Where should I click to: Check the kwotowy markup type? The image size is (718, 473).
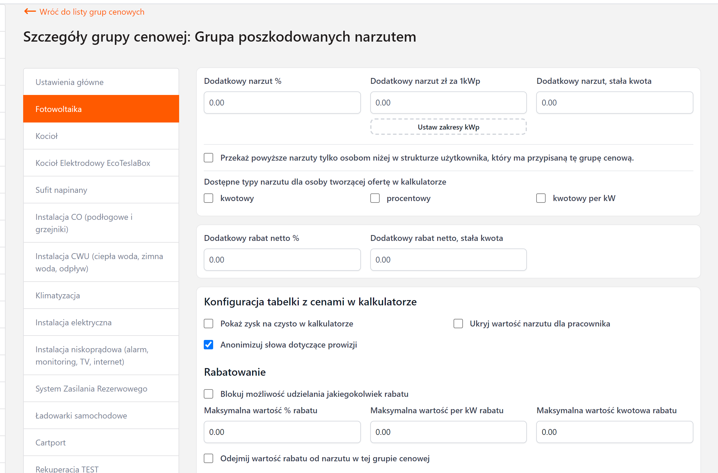tap(208, 198)
